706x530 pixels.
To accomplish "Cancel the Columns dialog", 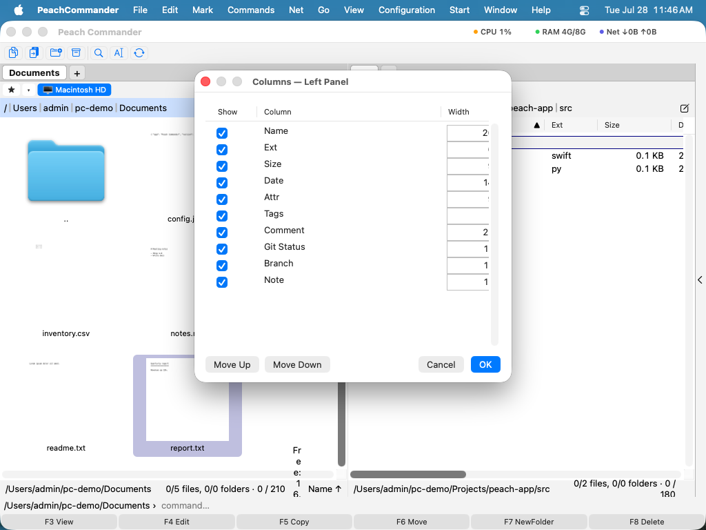I will (441, 364).
